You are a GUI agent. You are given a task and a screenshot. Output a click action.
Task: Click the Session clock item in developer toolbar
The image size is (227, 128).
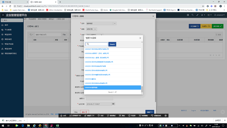pyautogui.click(x=101, y=116)
